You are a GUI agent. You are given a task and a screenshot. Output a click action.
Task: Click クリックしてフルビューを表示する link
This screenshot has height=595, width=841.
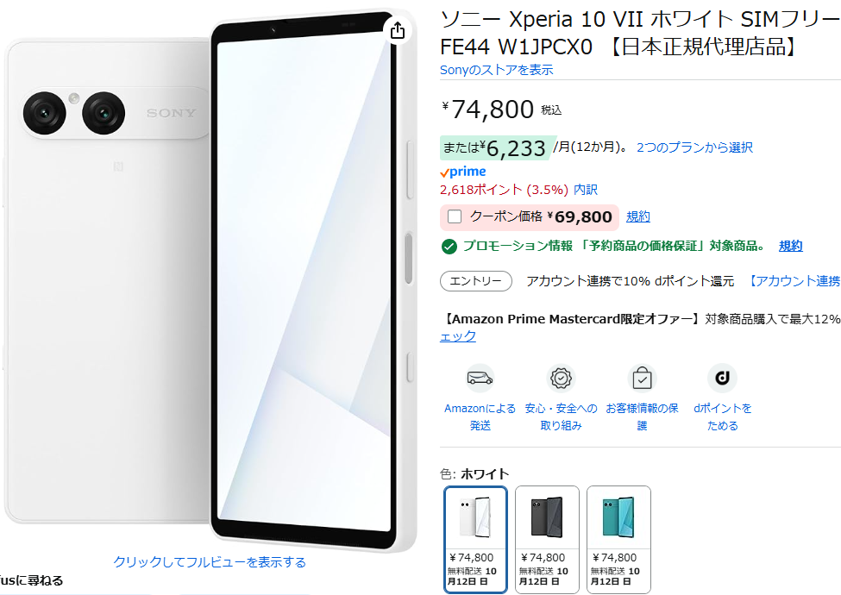[x=210, y=561]
